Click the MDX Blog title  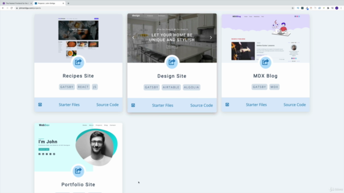pos(266,76)
